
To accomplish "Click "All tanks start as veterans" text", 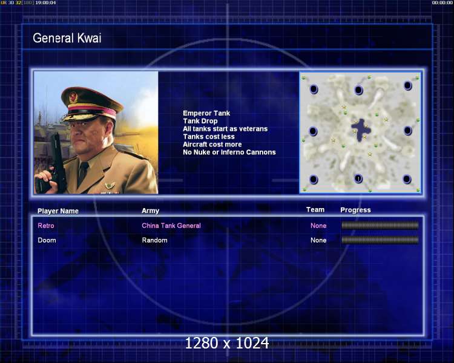I will (x=225, y=129).
